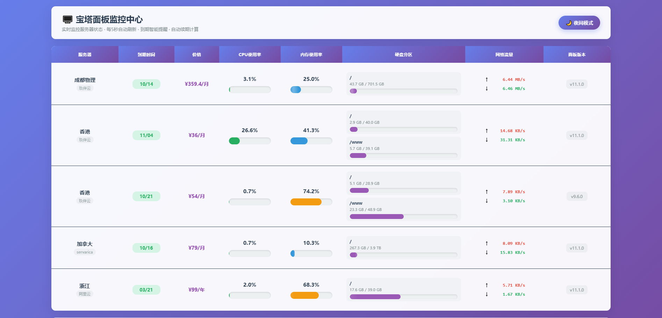Click the download arrow in 浙江 row
The image size is (662, 318).
point(487,294)
